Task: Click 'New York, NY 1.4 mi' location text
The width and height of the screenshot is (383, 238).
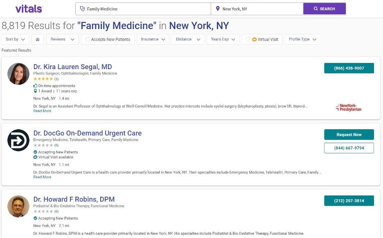Action: click(x=51, y=99)
